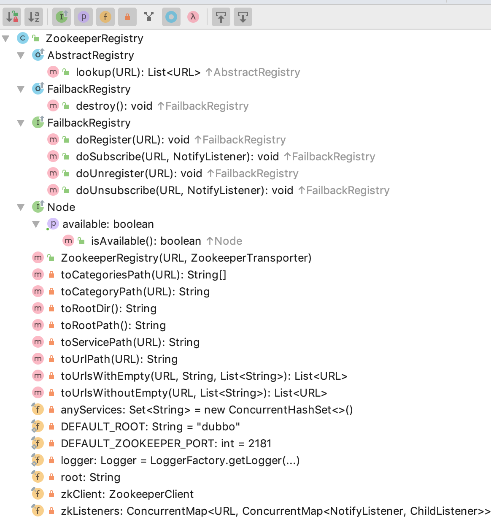
Task: Collapse the AbstractRegistry group
Action: click(21, 55)
